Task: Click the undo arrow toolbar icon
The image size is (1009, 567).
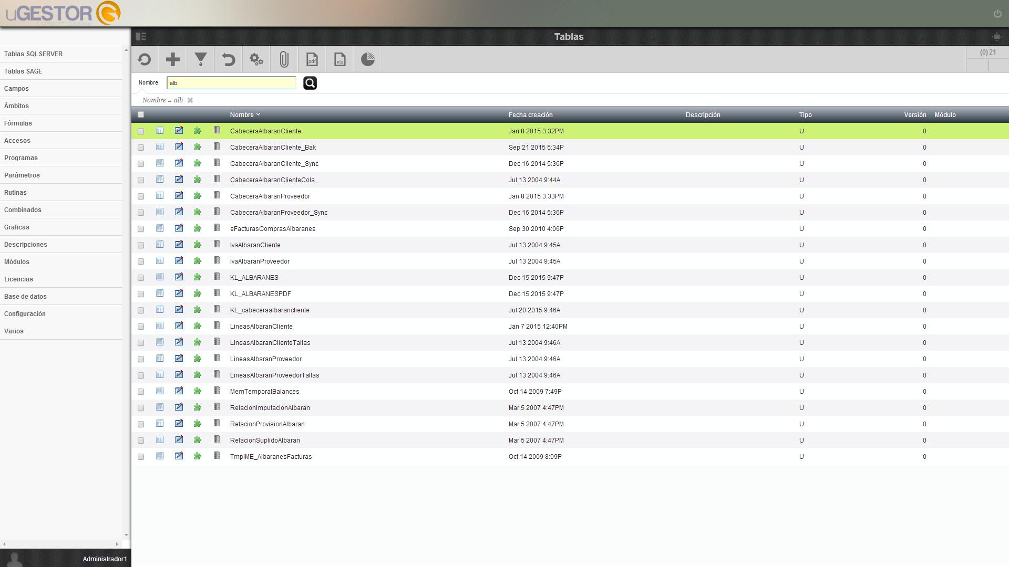Action: (229, 59)
